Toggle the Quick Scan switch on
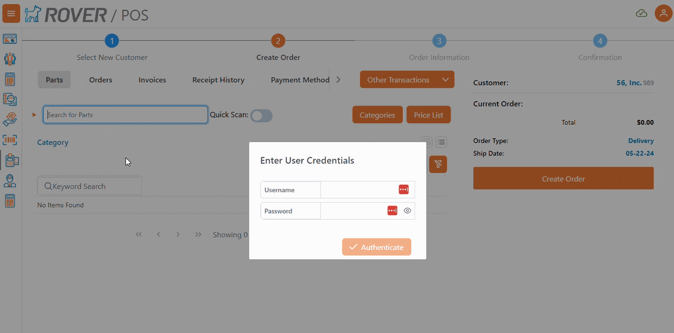This screenshot has width=674, height=333. 261,116
